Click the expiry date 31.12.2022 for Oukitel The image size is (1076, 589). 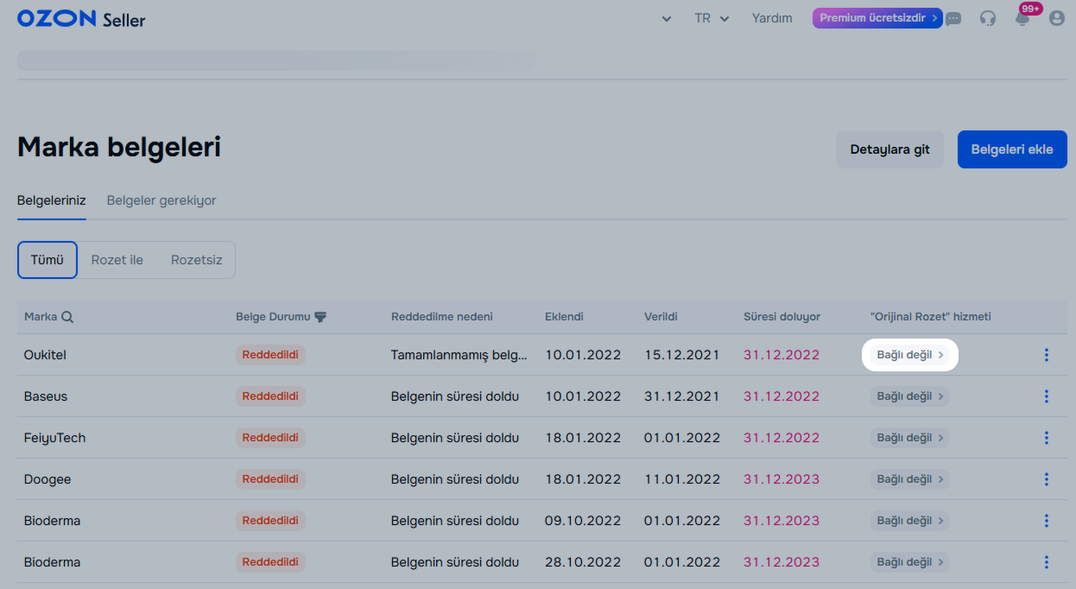tap(782, 355)
